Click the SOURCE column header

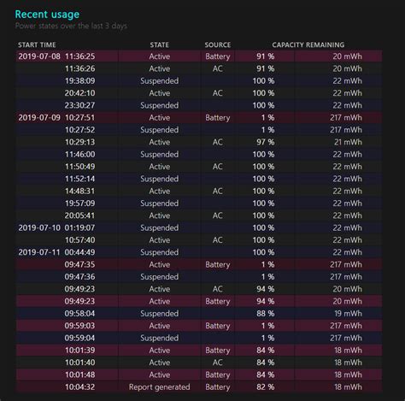click(218, 44)
